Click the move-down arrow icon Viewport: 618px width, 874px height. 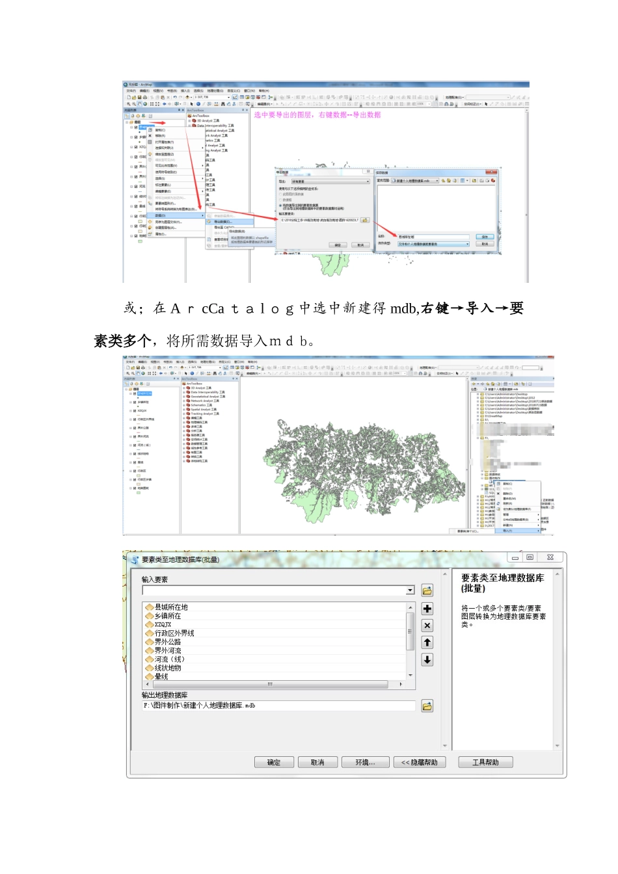[x=427, y=659]
